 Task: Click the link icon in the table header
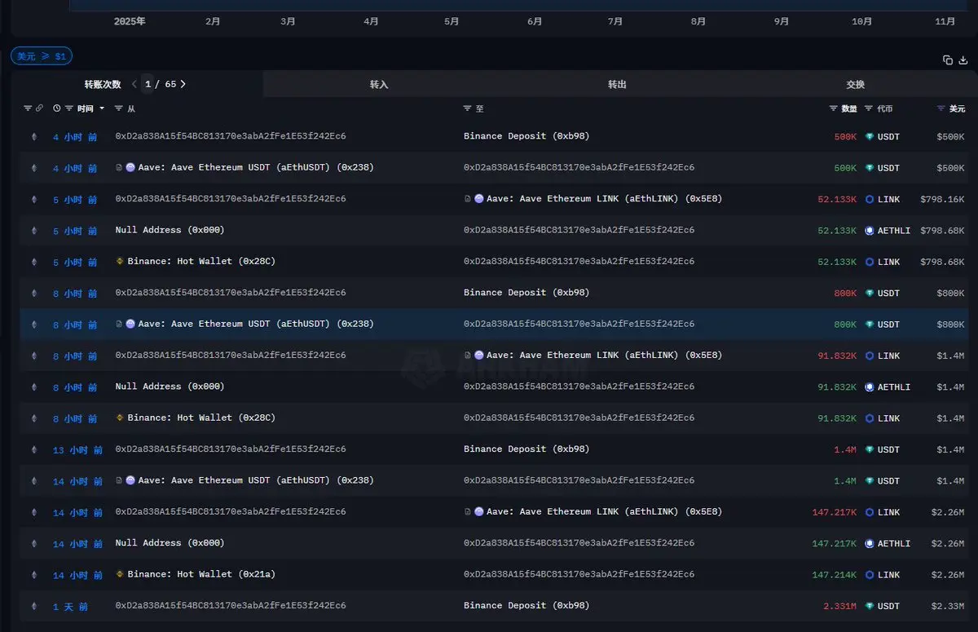(x=39, y=108)
